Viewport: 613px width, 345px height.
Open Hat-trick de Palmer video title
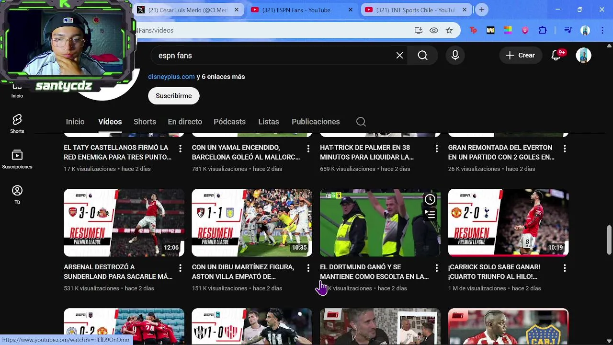pos(367,152)
